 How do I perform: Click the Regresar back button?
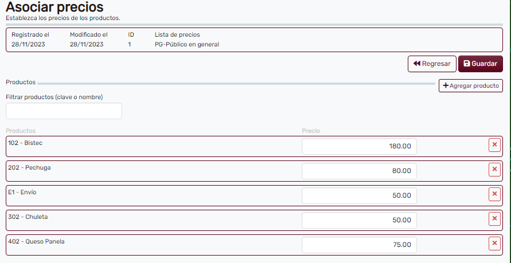[x=432, y=64]
